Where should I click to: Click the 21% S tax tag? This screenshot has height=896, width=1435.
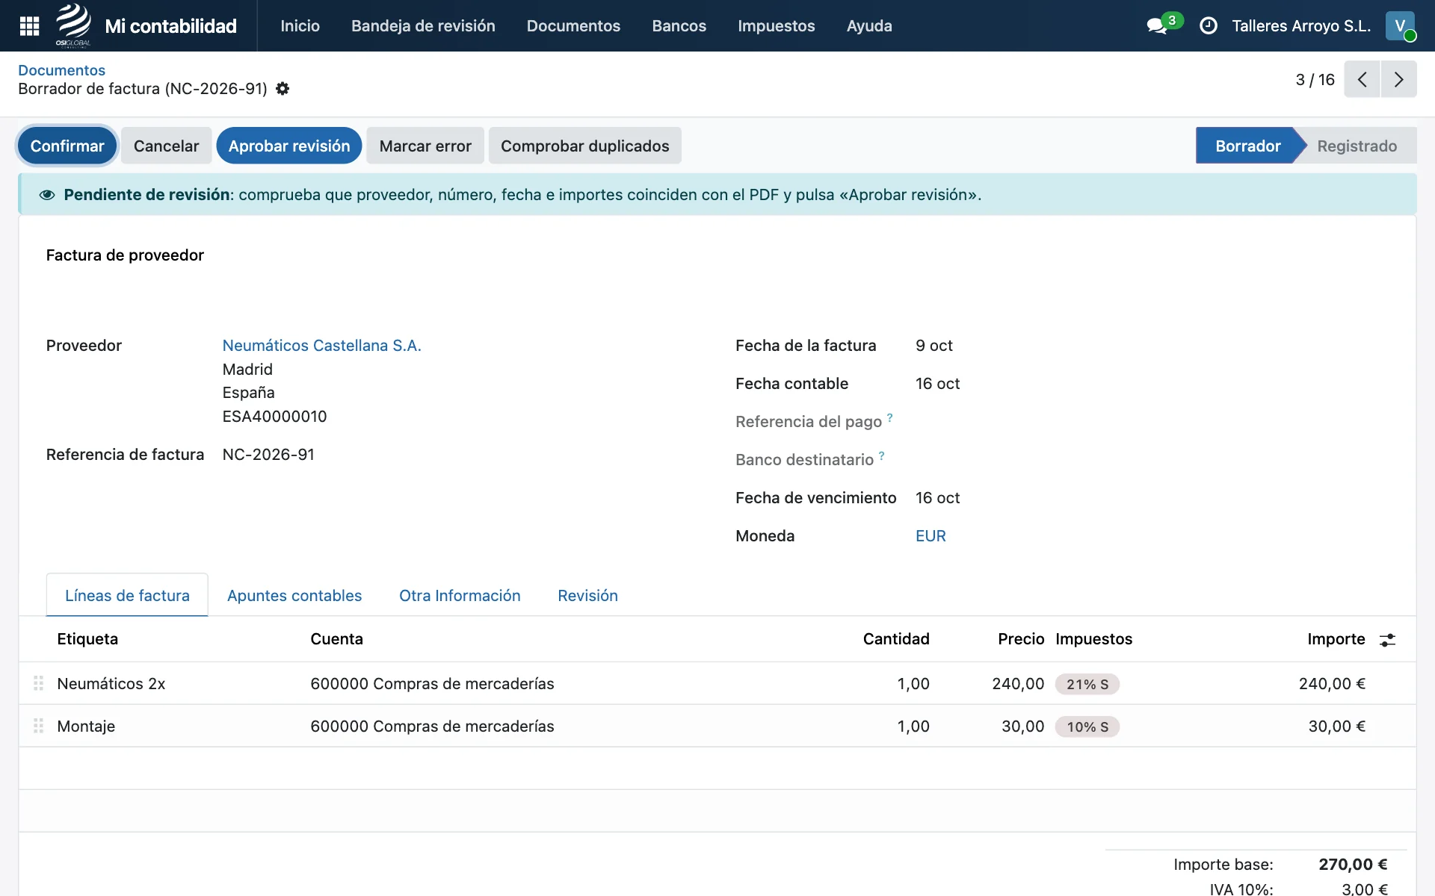point(1087,684)
